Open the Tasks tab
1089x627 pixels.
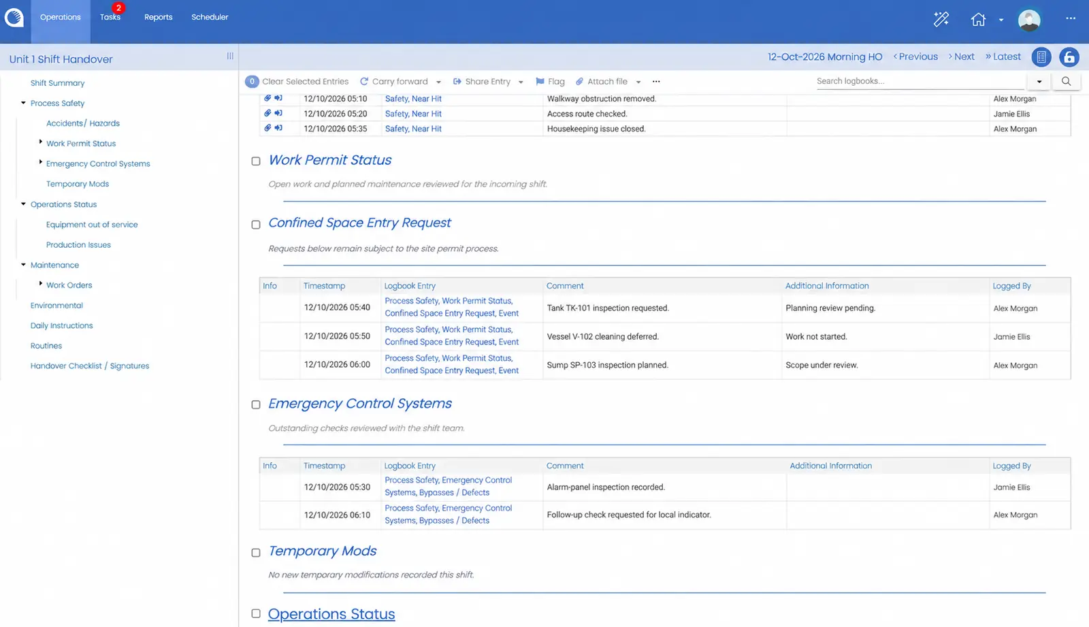(110, 17)
